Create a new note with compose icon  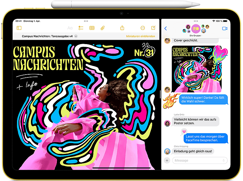click(x=153, y=28)
